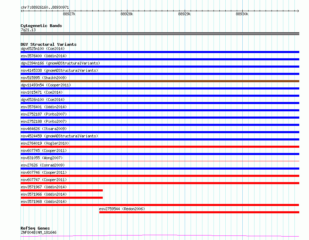Click the blue bar under dgv6525n100

tap(160, 52)
